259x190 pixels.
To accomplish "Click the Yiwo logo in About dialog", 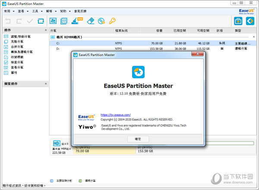I will (87, 127).
